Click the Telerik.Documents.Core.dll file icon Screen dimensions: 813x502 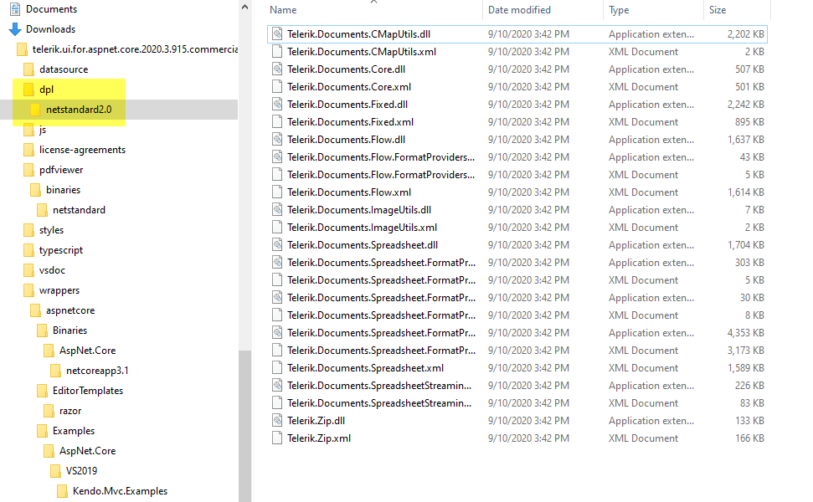[x=277, y=69]
